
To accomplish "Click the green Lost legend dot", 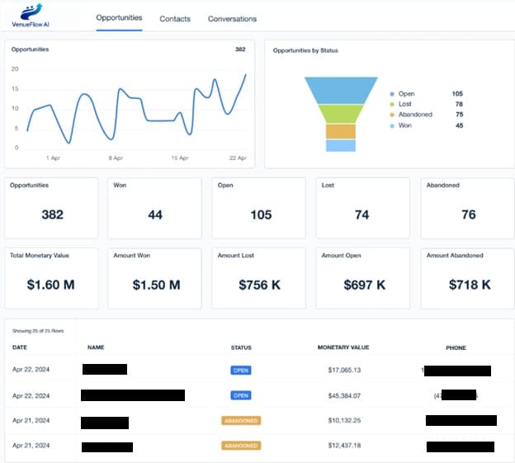I will tap(391, 105).
